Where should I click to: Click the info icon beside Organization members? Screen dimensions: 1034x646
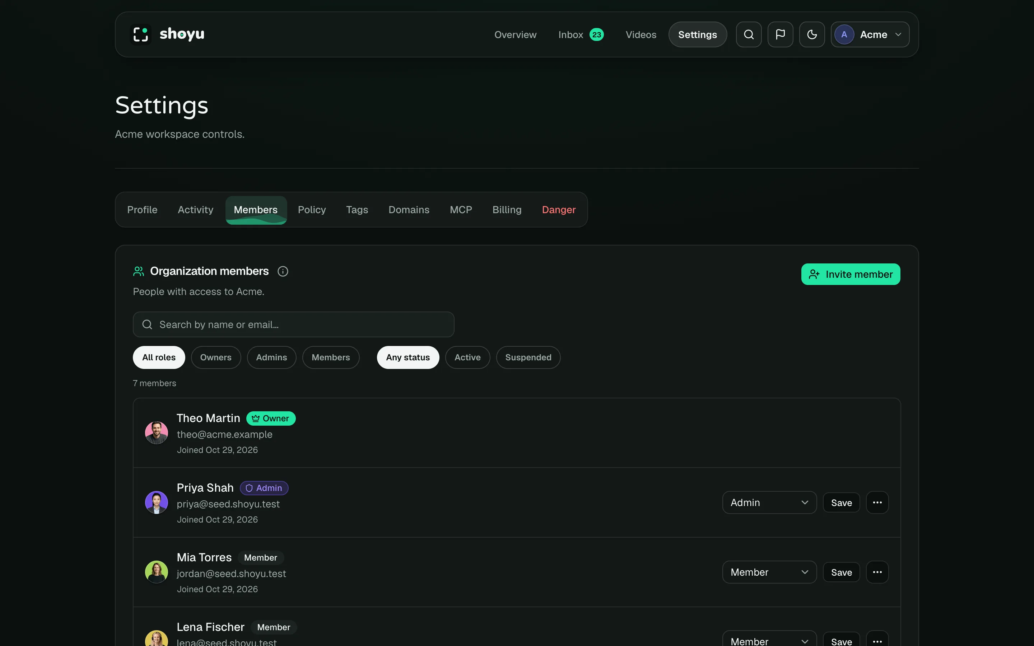[283, 271]
